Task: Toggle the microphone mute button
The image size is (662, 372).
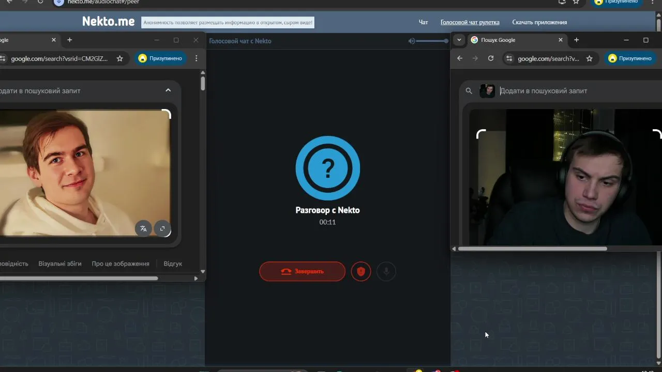Action: point(386,271)
